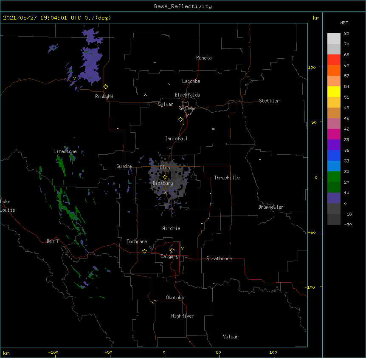Click the Blackfalds city label
Image resolution: width=366 pixels, height=358 pixels.
[x=187, y=95]
